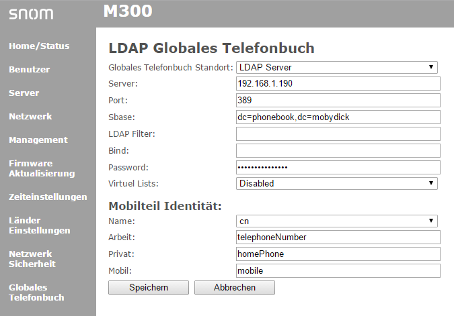Click the Mobilteil Identität heading
454x316 pixels.
pyautogui.click(x=165, y=206)
